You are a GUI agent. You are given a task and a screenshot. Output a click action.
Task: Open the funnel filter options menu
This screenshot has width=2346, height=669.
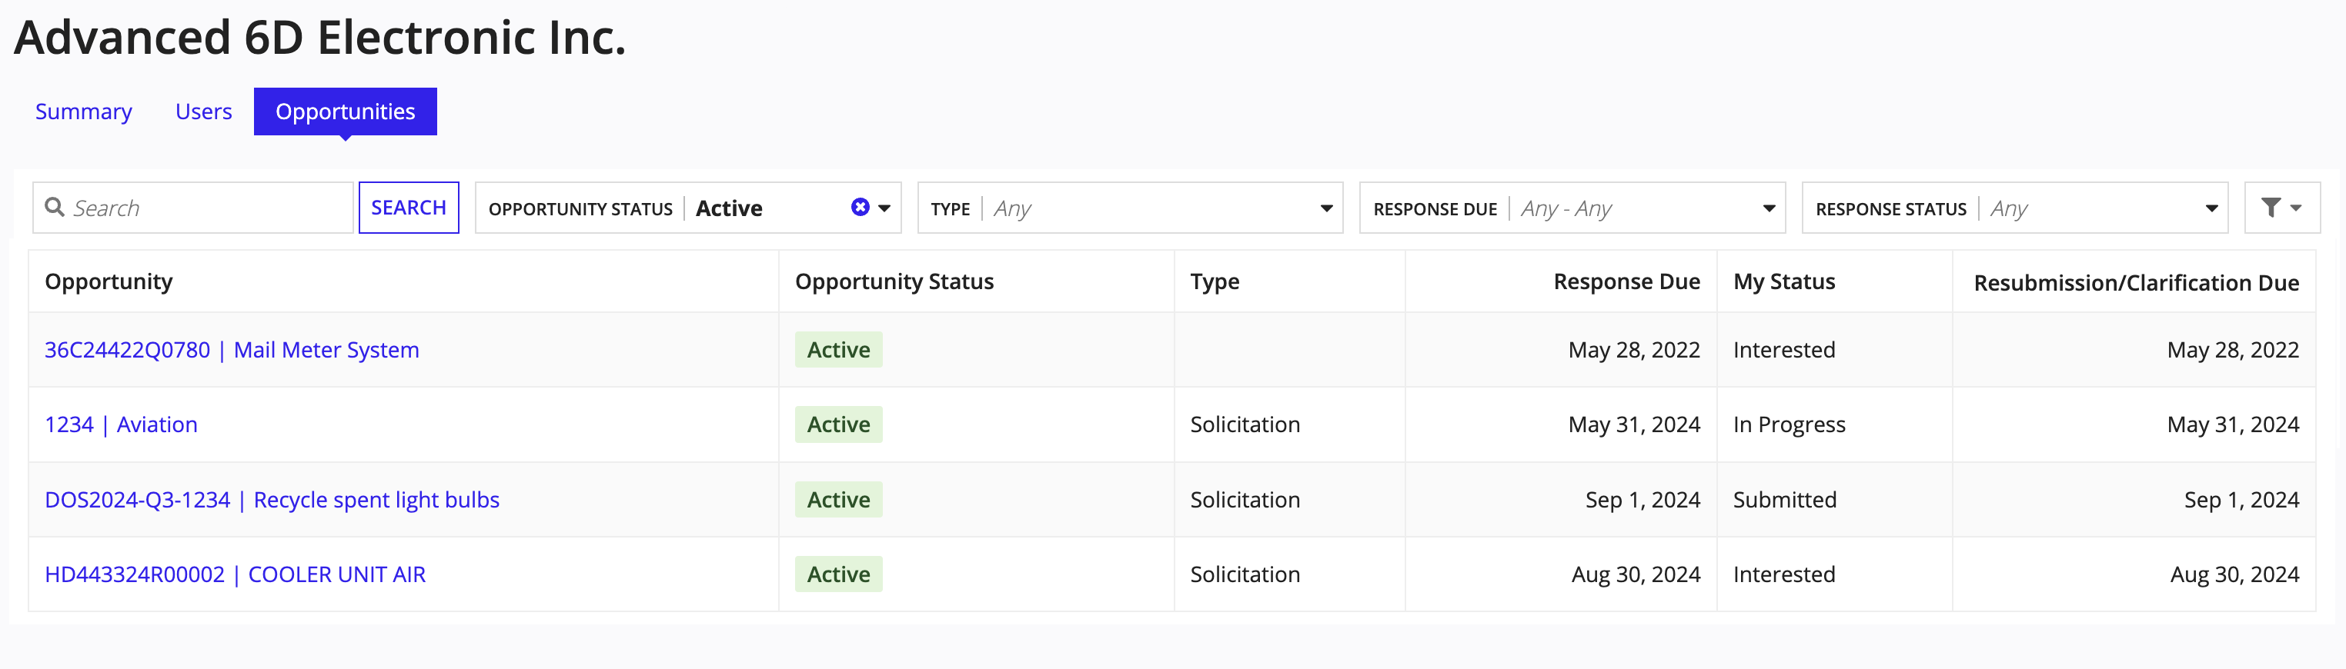point(2281,208)
